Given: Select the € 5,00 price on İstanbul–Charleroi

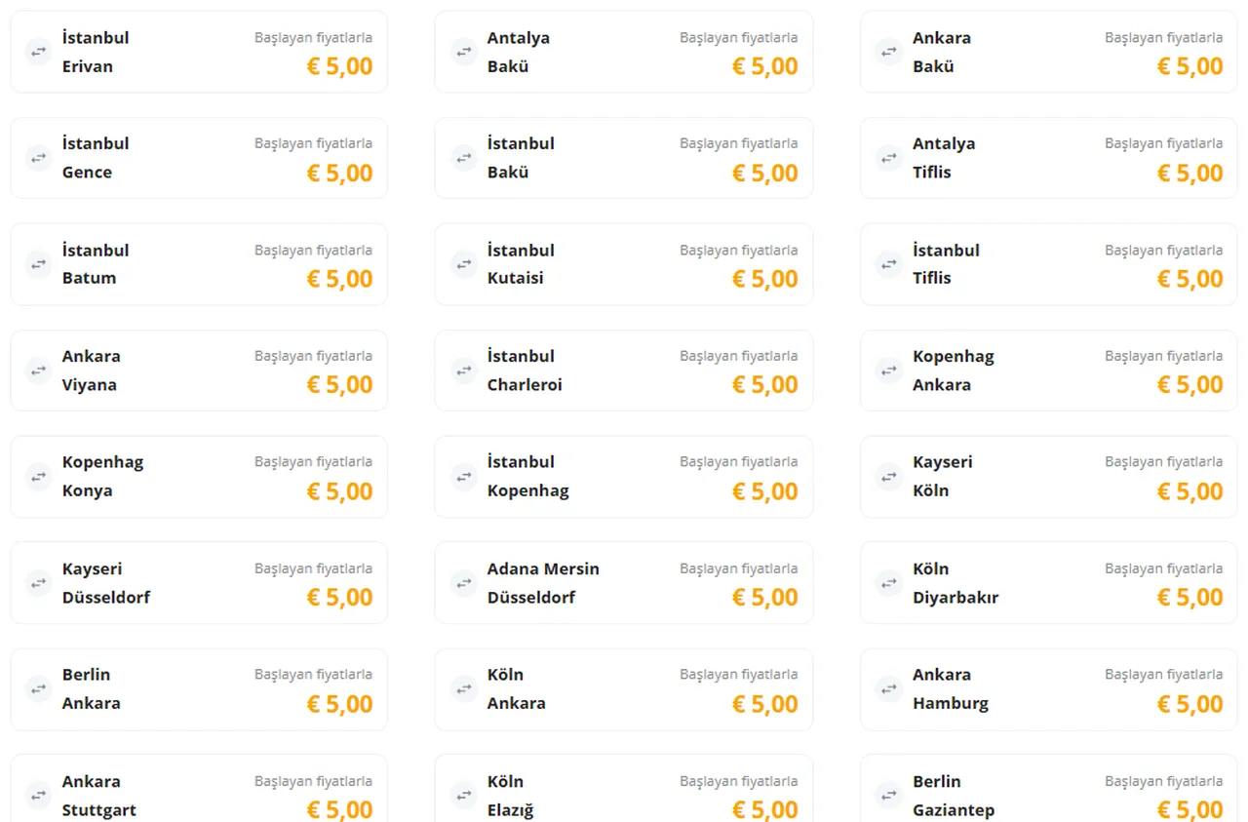Looking at the screenshot, I should point(764,386).
